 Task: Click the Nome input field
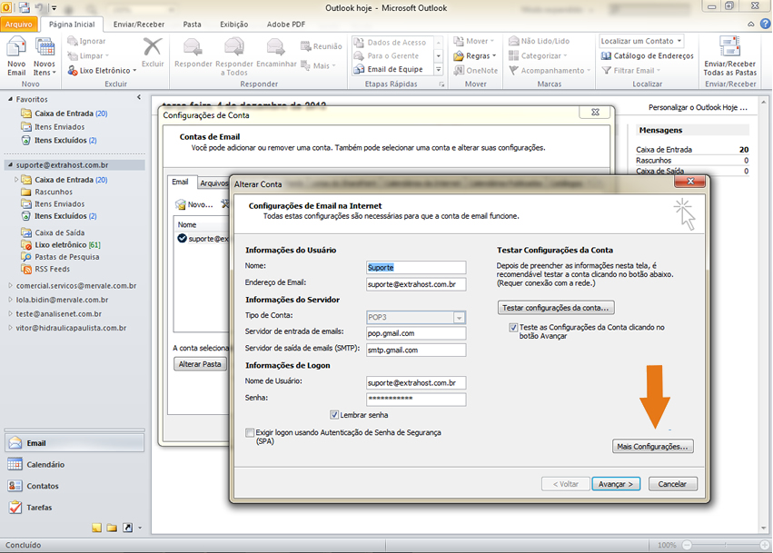416,268
